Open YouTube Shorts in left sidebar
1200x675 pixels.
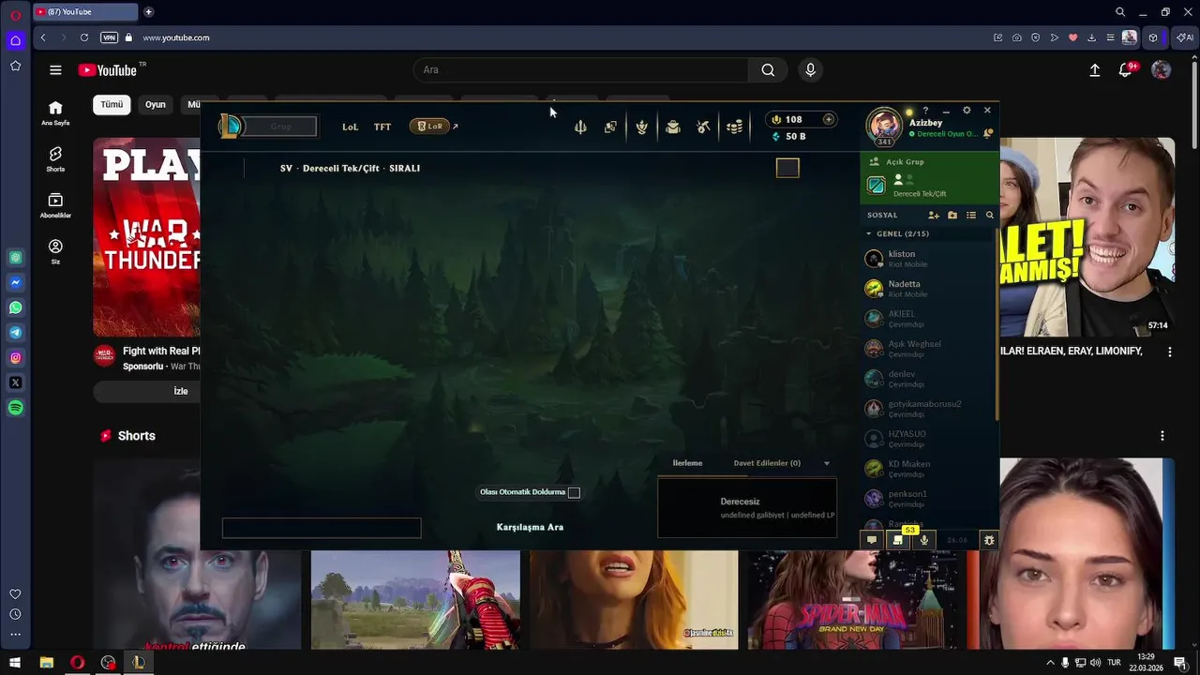55,158
